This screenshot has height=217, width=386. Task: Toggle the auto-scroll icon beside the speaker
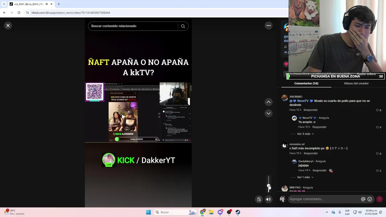pos(259,199)
